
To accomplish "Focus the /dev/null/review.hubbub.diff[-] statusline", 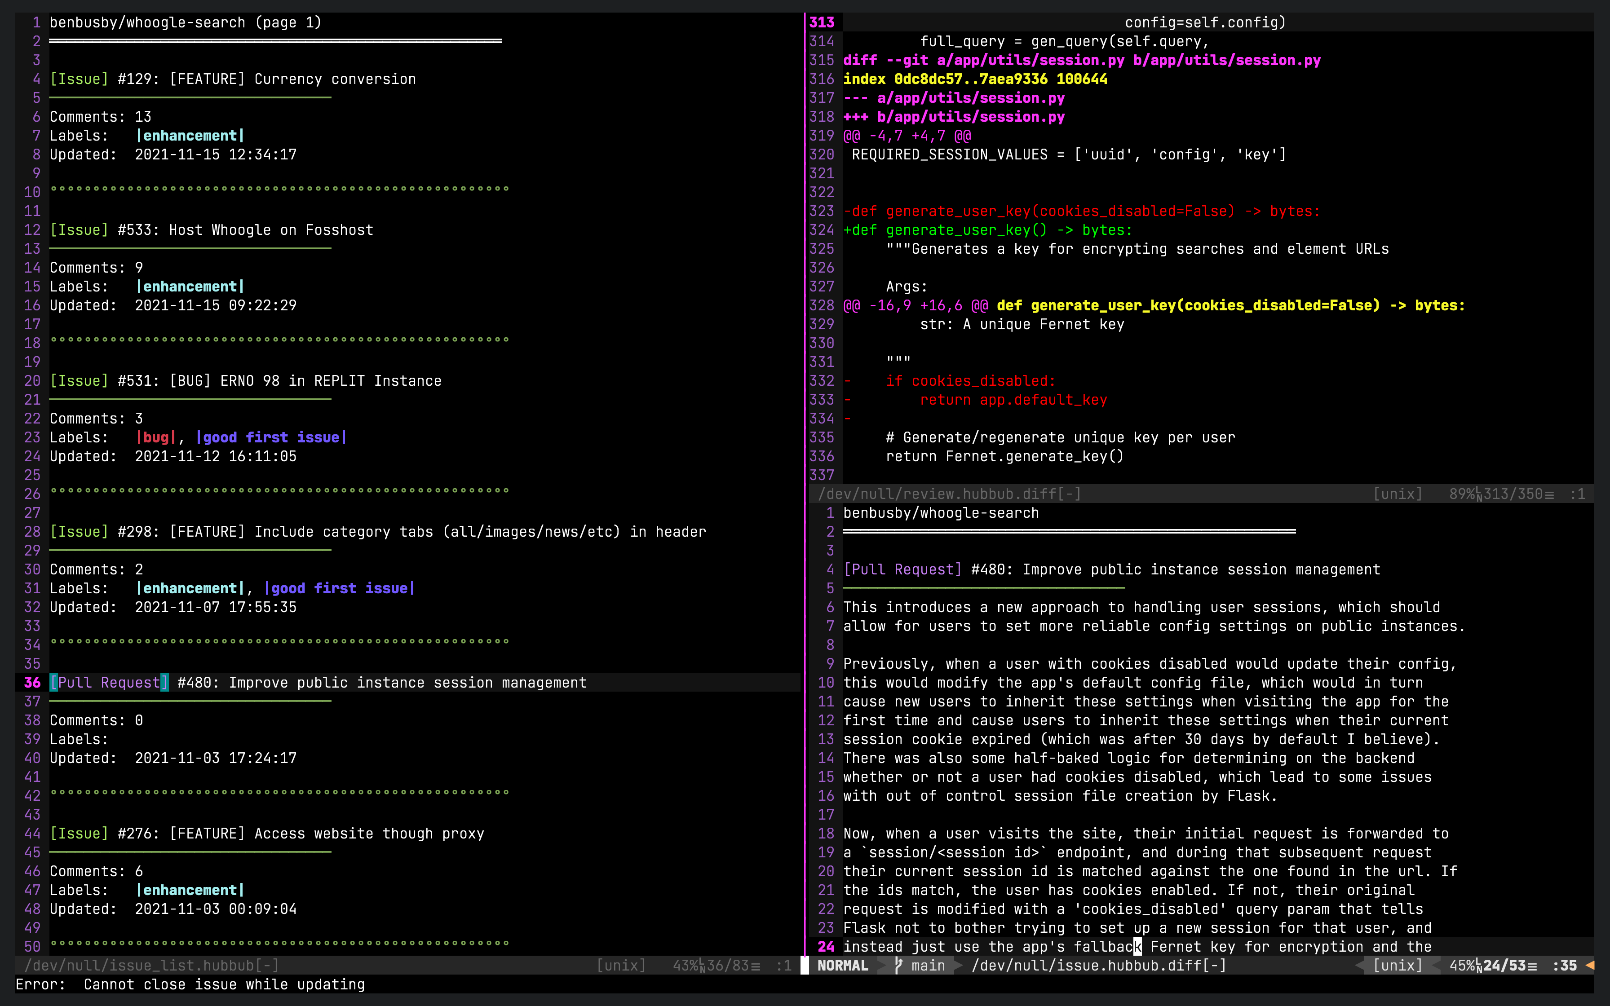I will point(1201,494).
